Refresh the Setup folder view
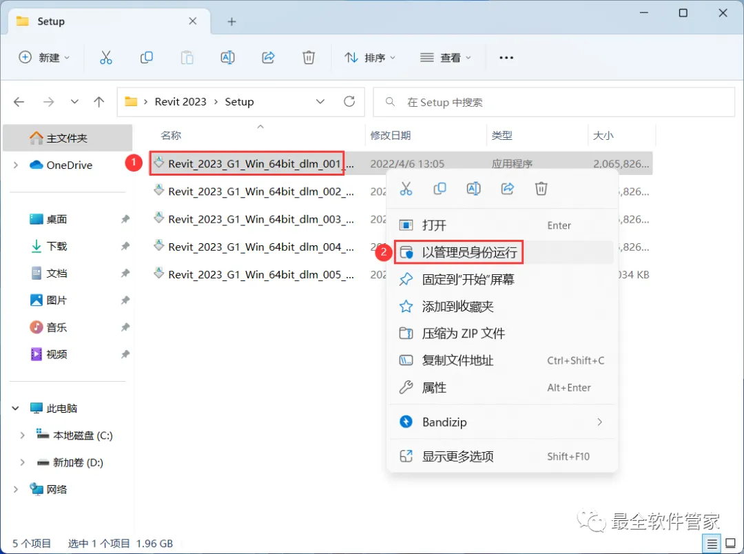Screen dimensions: 744x554 349,101
